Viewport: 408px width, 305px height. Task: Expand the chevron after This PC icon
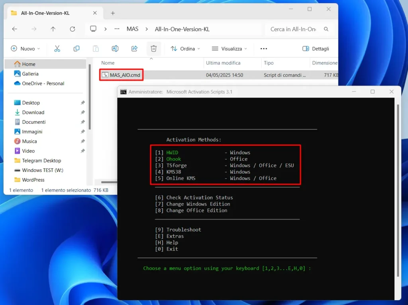pos(105,29)
